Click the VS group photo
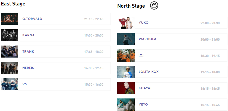The width and height of the screenshot is (228, 111). point(10,84)
